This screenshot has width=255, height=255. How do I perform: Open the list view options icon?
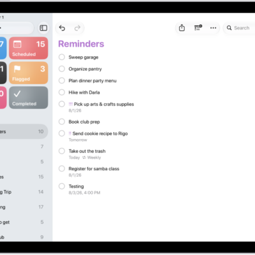[198, 28]
